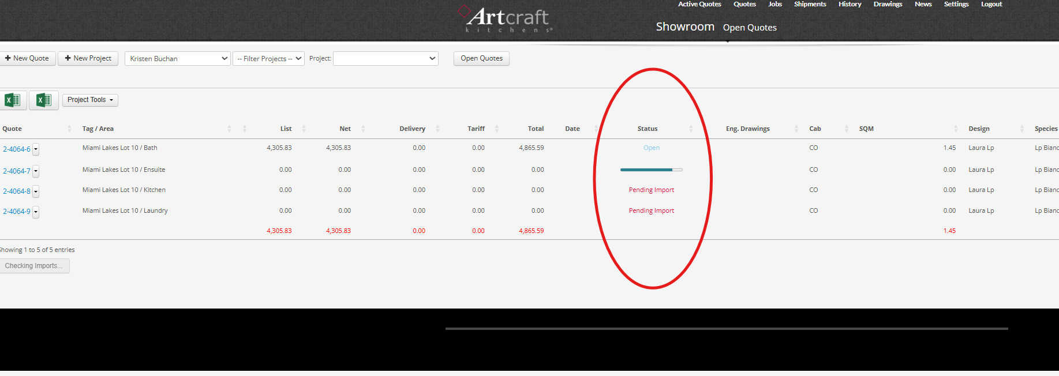Sort by Cab column sort arrows
The height and width of the screenshot is (376, 1059).
[x=847, y=129]
